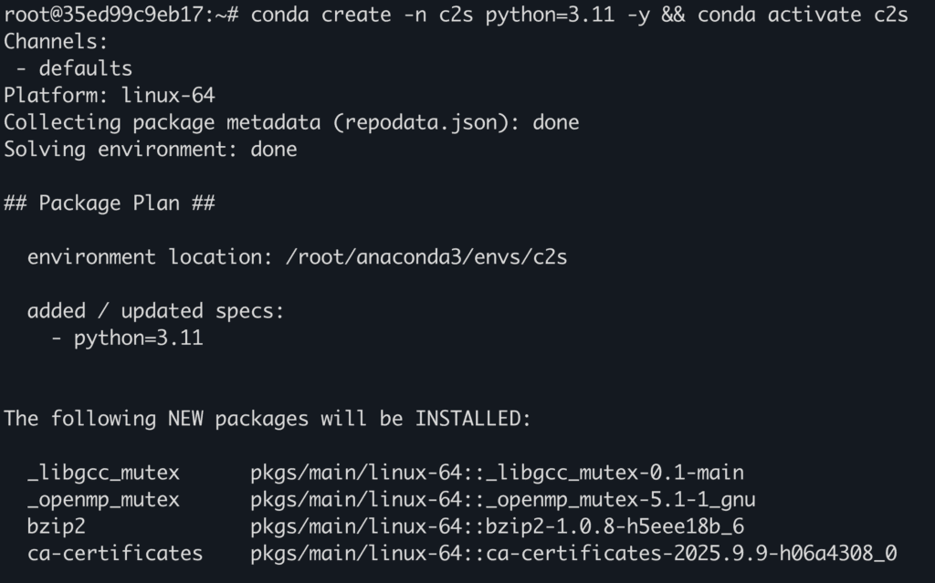This screenshot has width=935, height=583.
Task: Click the 'Channels:' output line
Action: click(x=56, y=41)
